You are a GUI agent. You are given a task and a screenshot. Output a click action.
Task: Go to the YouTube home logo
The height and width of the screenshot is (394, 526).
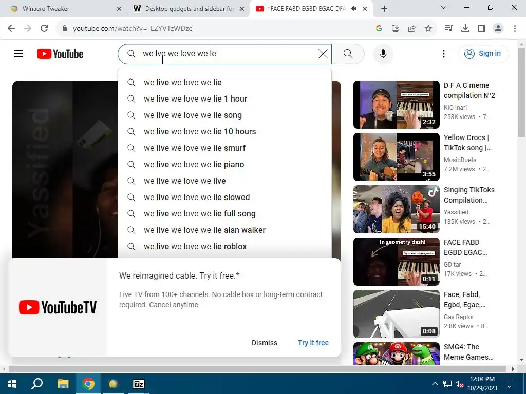coord(60,54)
